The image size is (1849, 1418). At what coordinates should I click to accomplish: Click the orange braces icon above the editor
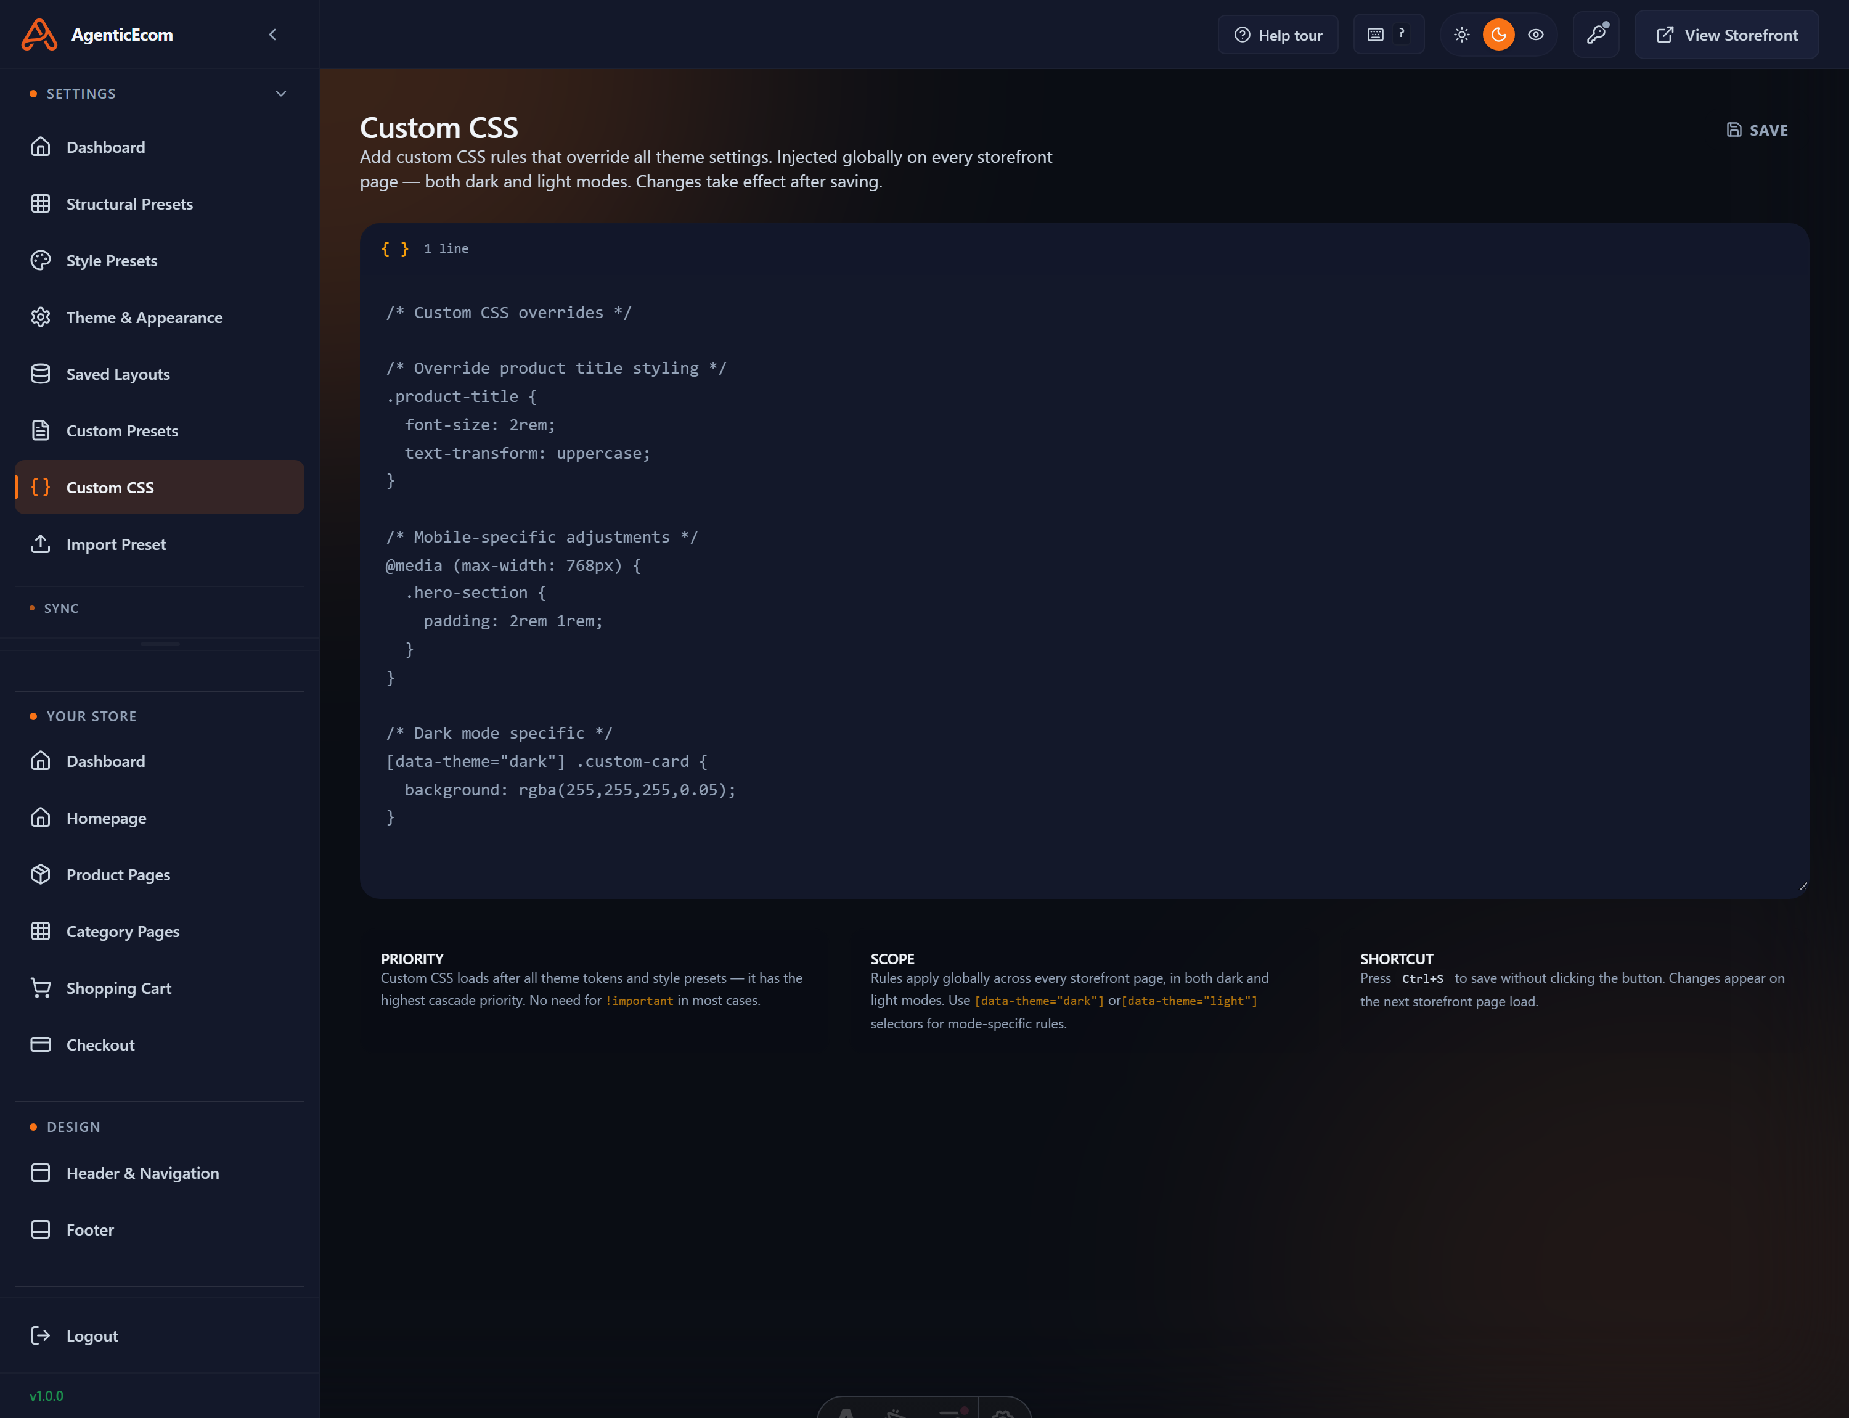pos(395,248)
